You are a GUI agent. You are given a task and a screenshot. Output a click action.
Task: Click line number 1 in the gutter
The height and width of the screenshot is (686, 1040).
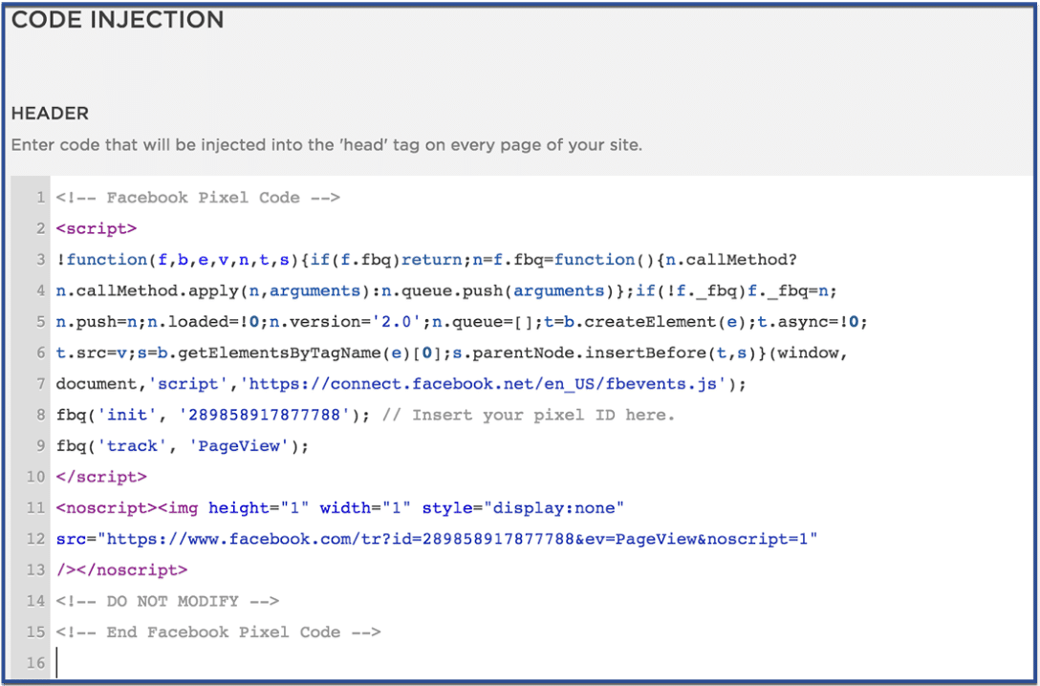(39, 197)
